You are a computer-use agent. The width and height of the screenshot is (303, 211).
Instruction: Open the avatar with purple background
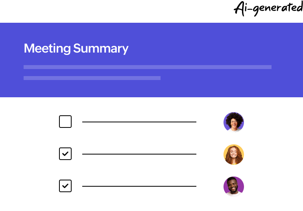234,122
